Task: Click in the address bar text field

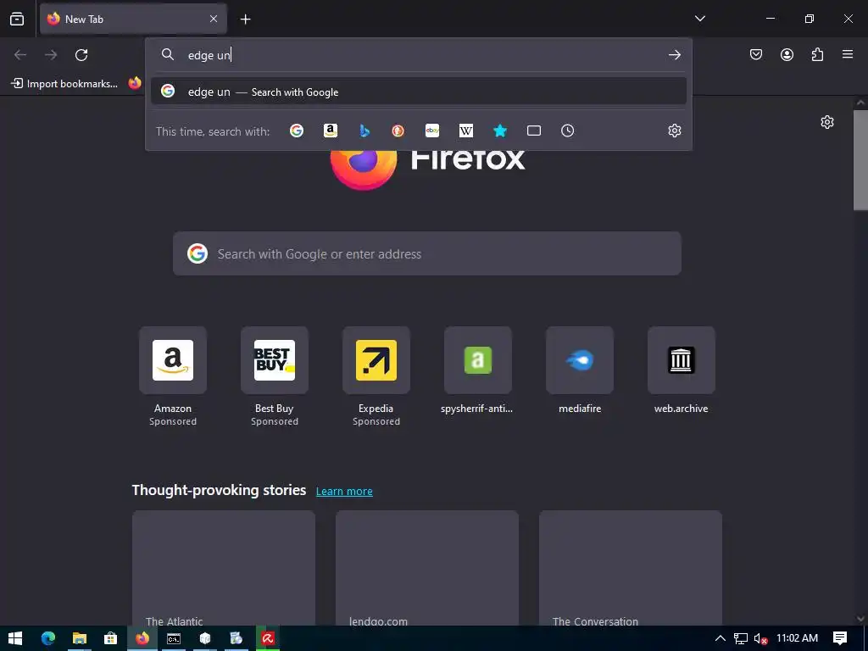Action: click(420, 55)
